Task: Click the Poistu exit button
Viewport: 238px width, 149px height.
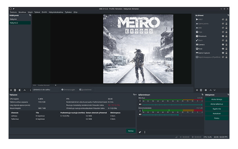Action: point(217,118)
